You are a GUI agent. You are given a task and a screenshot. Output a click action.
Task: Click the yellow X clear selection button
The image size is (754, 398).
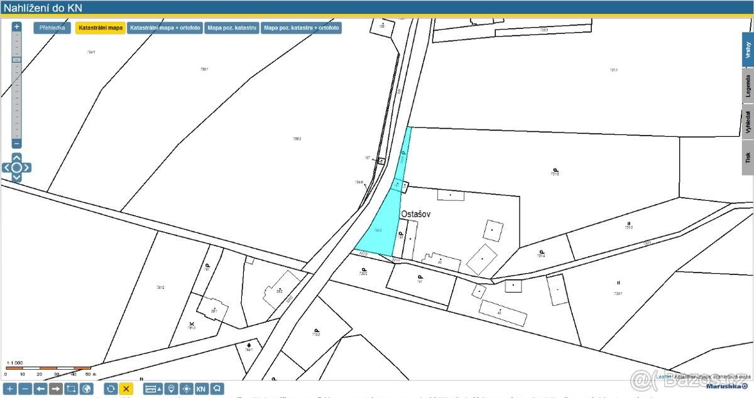pyautogui.click(x=126, y=389)
